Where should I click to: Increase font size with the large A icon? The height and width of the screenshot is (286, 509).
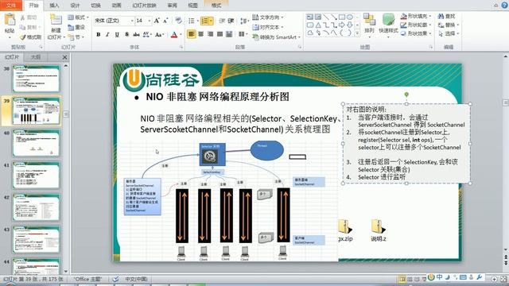157,21
